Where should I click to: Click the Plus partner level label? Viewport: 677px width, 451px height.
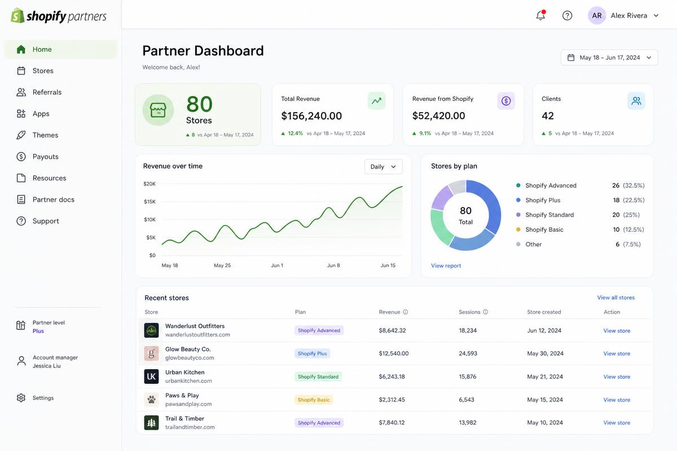click(38, 331)
